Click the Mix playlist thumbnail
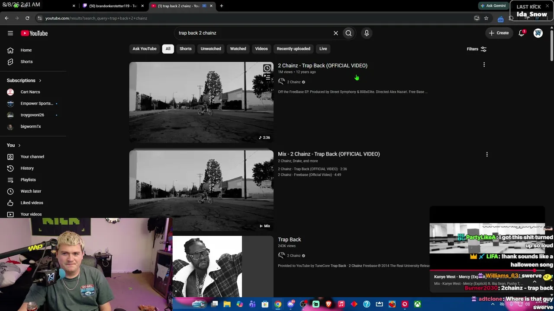Image resolution: width=554 pixels, height=311 pixels. pos(201,190)
